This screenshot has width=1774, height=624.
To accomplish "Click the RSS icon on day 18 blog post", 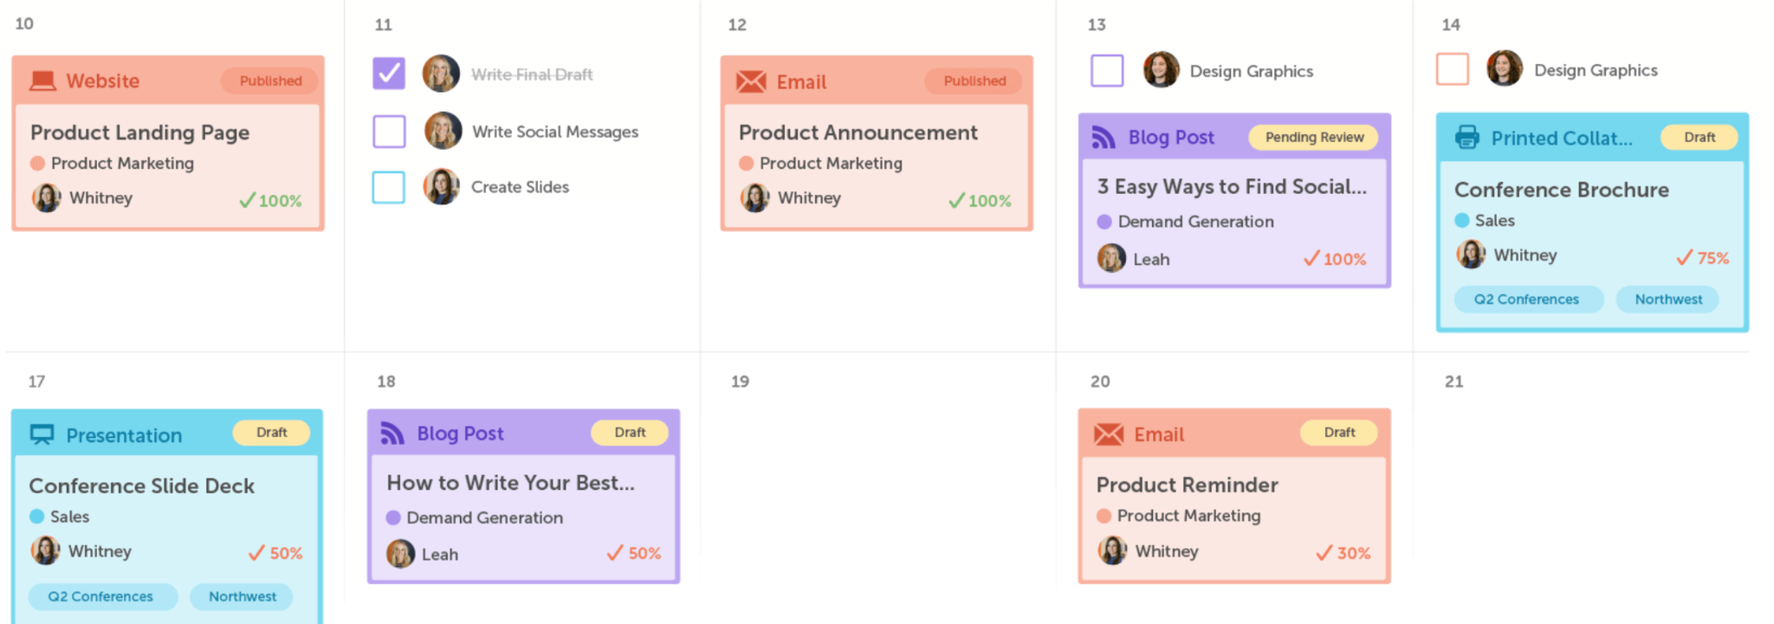I will coord(392,433).
